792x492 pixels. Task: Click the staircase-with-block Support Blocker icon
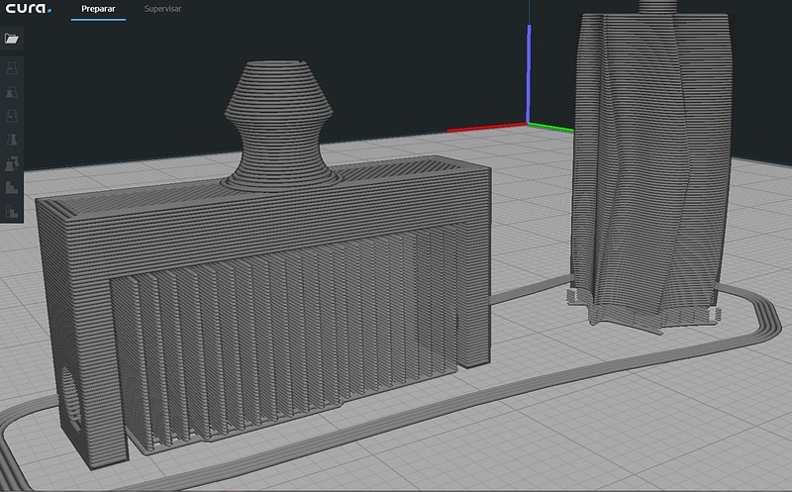(12, 211)
